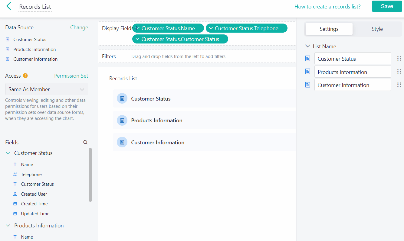
Task: Click the Customer Status record row icon
Action: 122,98
